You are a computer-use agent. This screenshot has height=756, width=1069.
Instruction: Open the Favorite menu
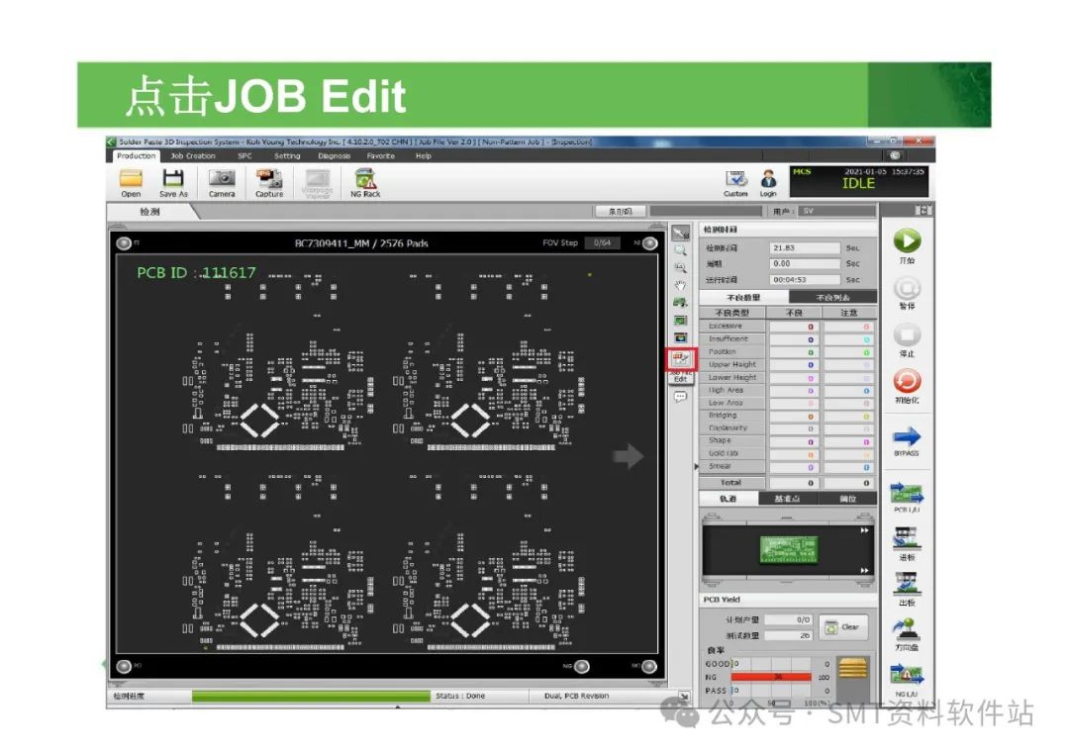tap(380, 156)
